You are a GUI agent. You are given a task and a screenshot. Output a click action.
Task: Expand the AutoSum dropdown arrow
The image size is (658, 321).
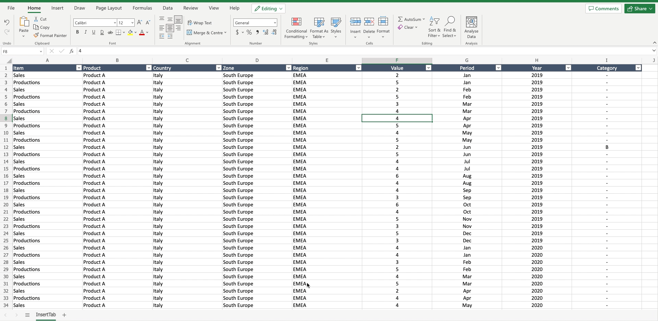tap(424, 20)
